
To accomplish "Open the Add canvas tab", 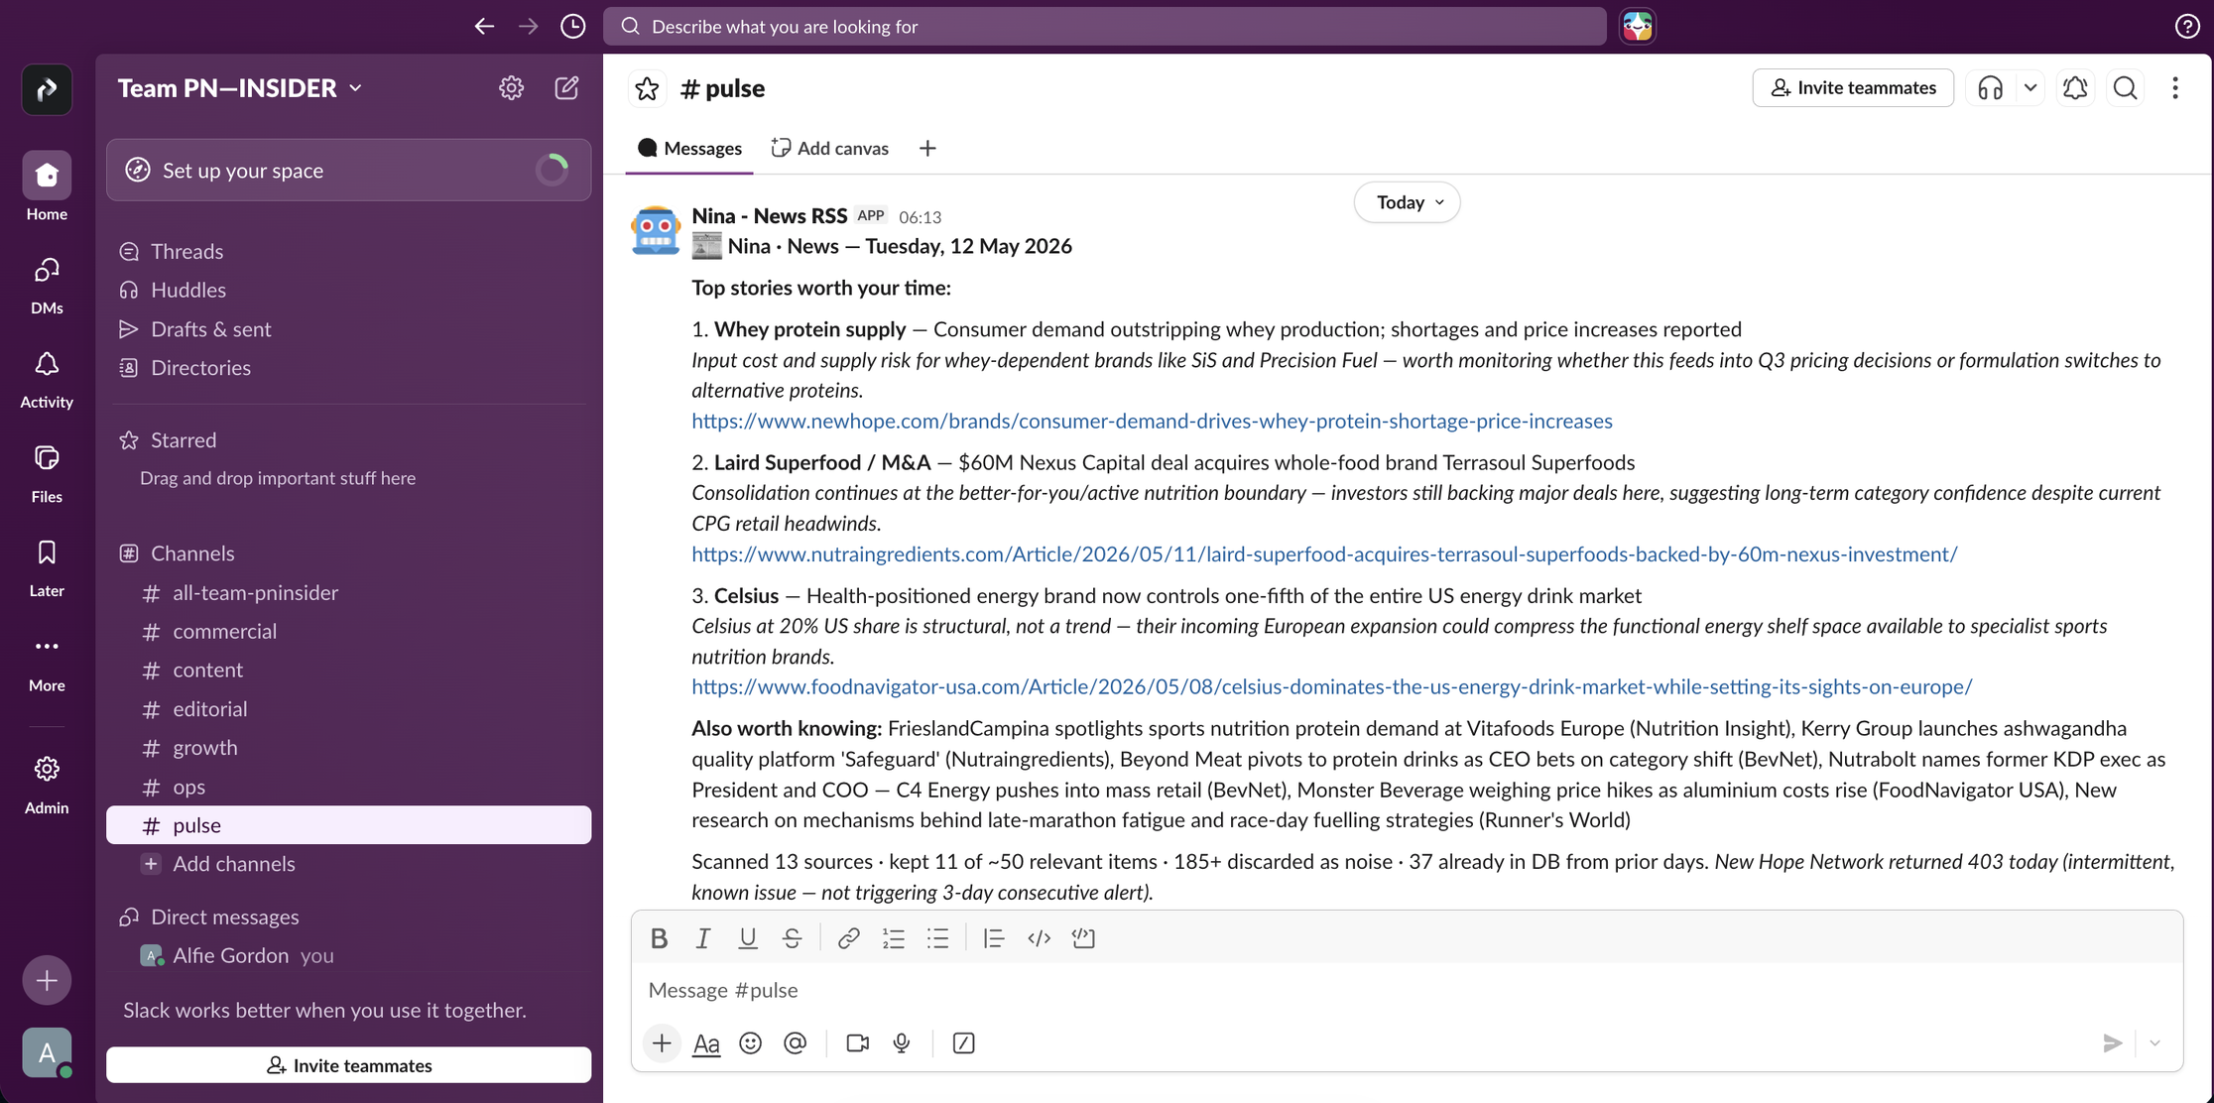I will click(830, 148).
